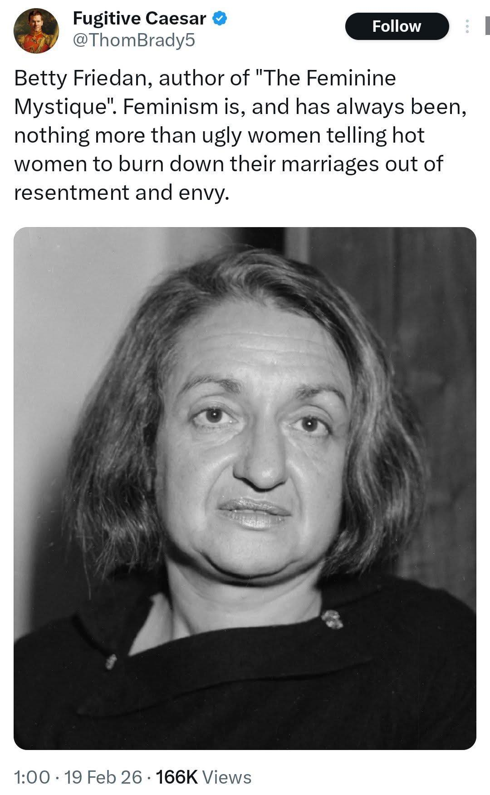Follow the Fugitive Caesar account
Image resolution: width=490 pixels, height=795 pixels.
tap(397, 26)
